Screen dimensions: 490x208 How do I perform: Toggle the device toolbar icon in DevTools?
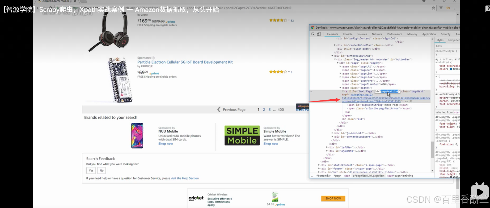[x=319, y=34]
